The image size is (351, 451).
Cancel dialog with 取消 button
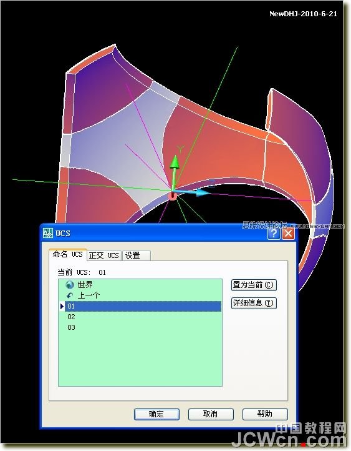point(211,414)
